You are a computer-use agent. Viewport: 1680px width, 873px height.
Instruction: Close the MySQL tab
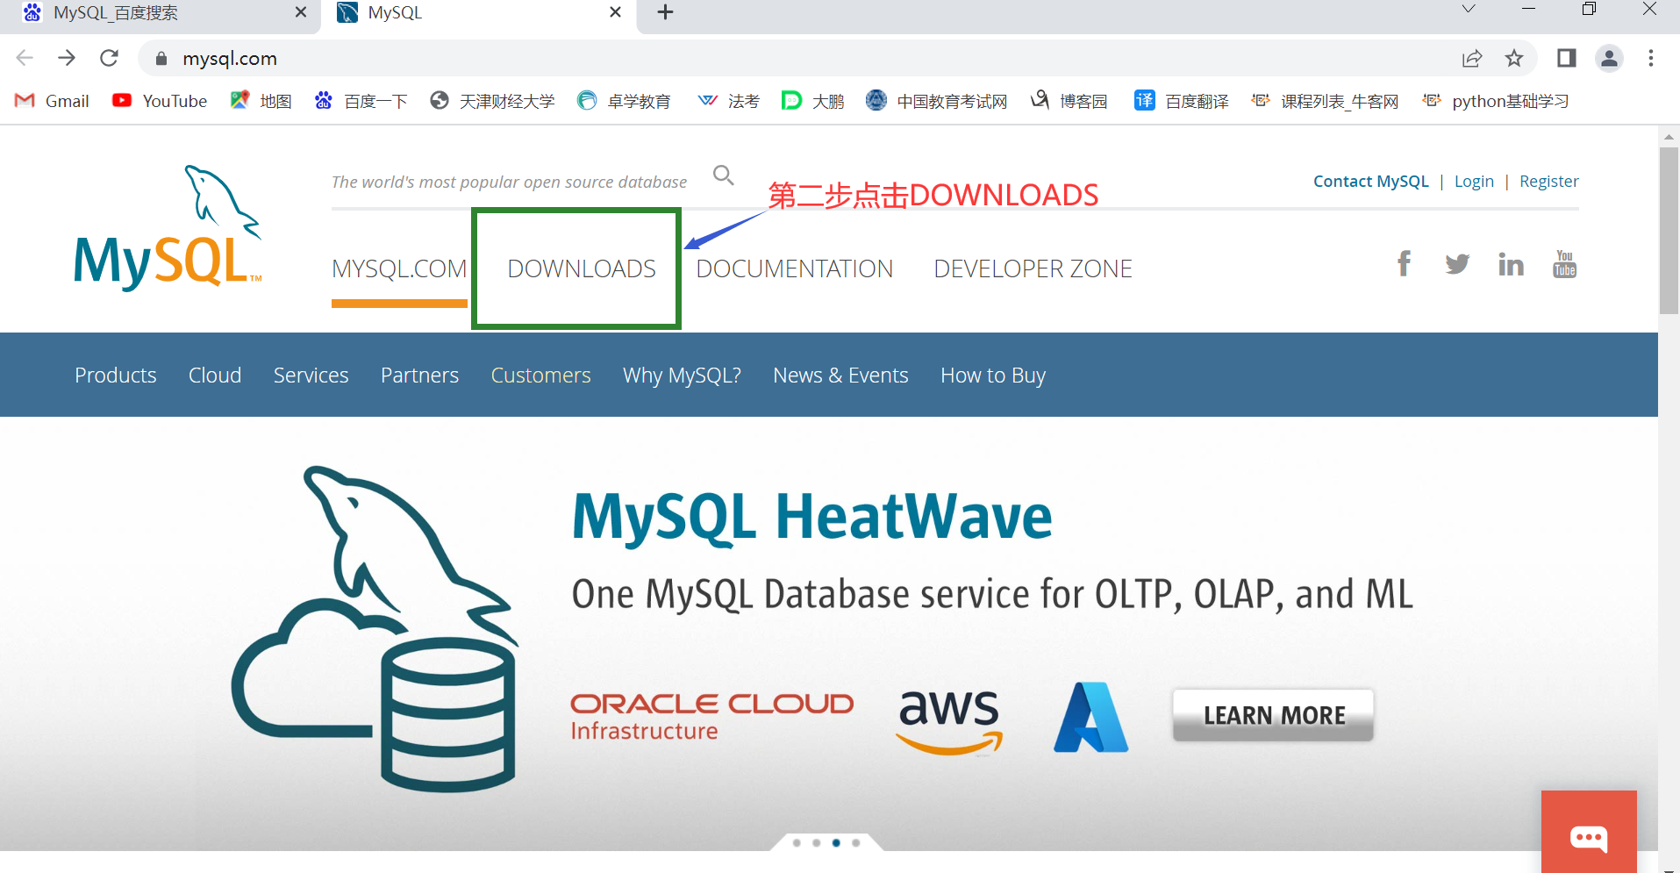coord(615,12)
